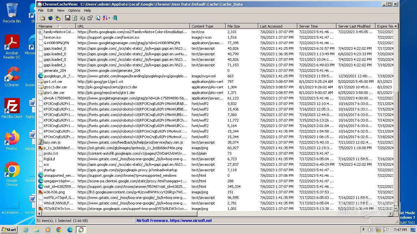Open the Recycle Bin desktop icon

pos(12,13)
